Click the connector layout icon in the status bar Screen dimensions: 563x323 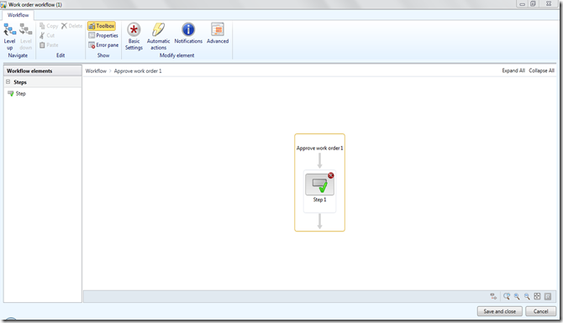tap(494, 296)
